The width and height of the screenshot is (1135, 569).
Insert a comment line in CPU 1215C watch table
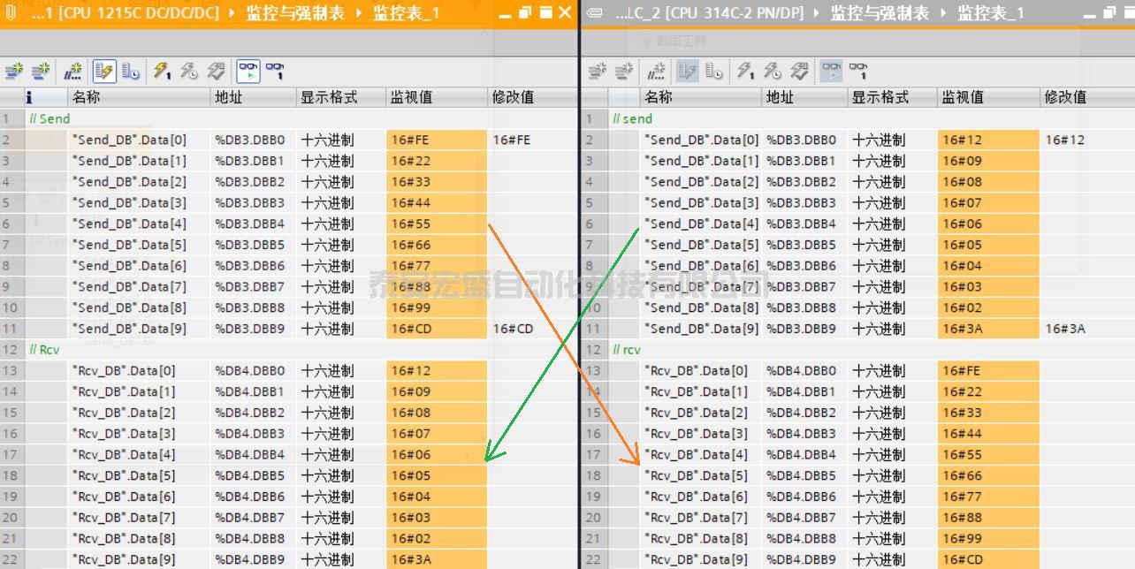(73, 72)
